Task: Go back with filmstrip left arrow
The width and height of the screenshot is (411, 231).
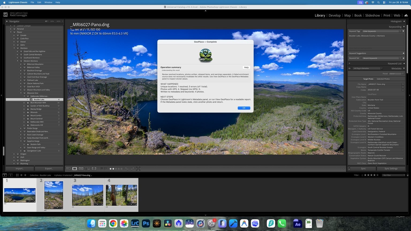Action: pos(21,175)
